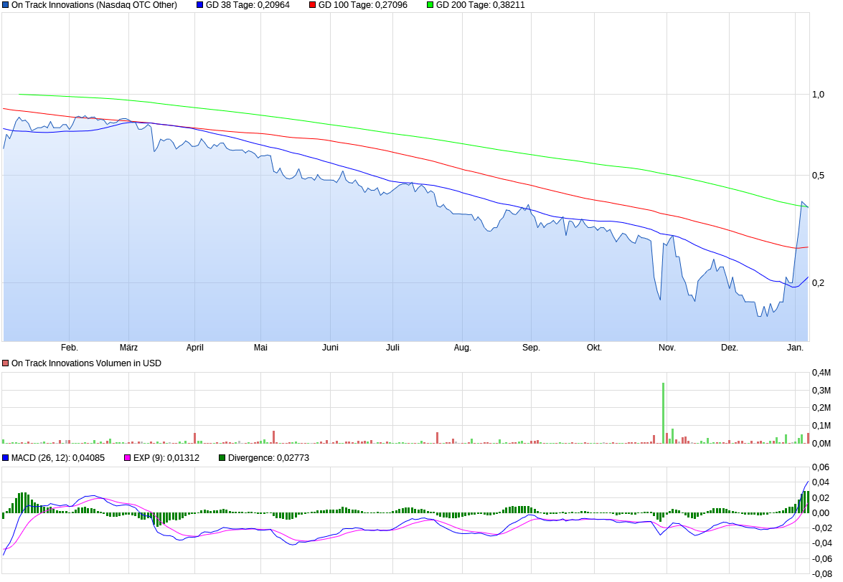Screen dimensions: 843x582
Task: Click the '-0,08' MACD axis value
Action: (821, 574)
